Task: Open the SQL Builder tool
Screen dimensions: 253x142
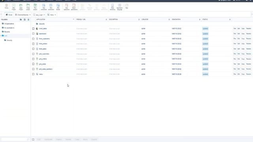Action: [58, 7]
